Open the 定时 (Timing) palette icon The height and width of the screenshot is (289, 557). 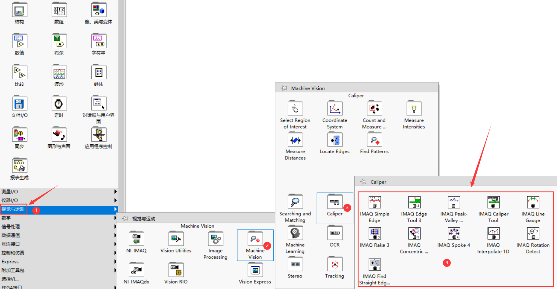coord(59,103)
